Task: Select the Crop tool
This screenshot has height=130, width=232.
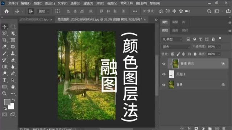Action: tap(4, 40)
